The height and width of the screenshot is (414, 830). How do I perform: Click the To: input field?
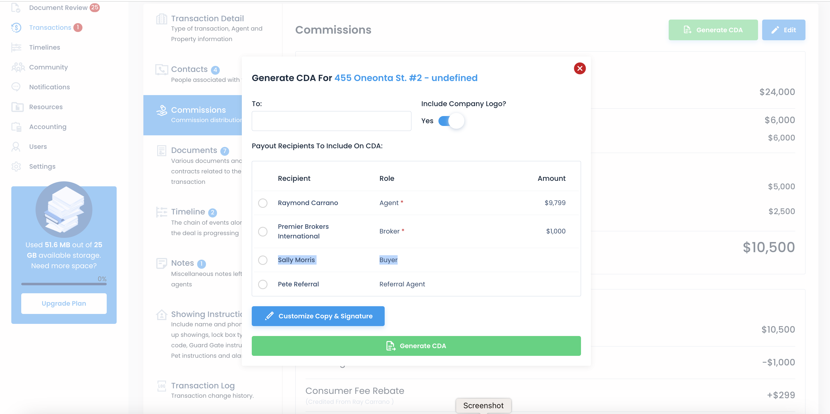331,121
